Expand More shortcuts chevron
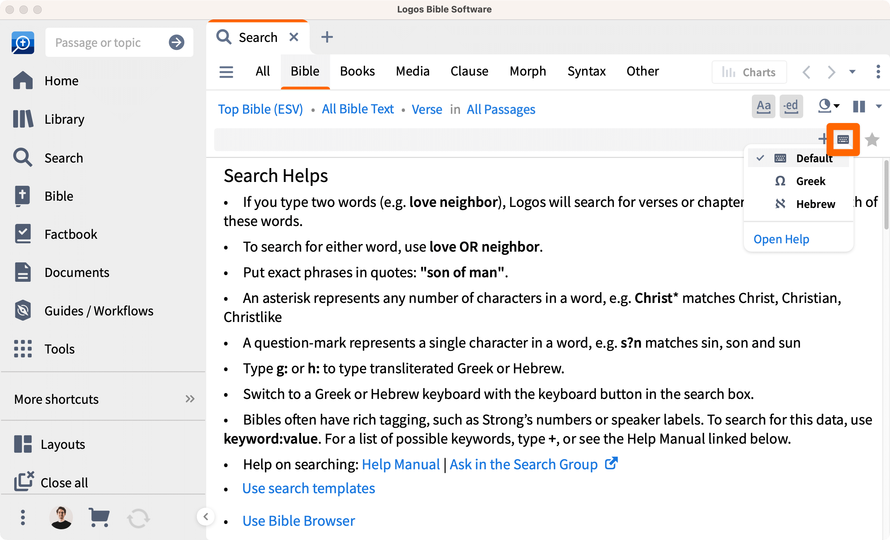This screenshot has height=540, width=890. pos(190,399)
